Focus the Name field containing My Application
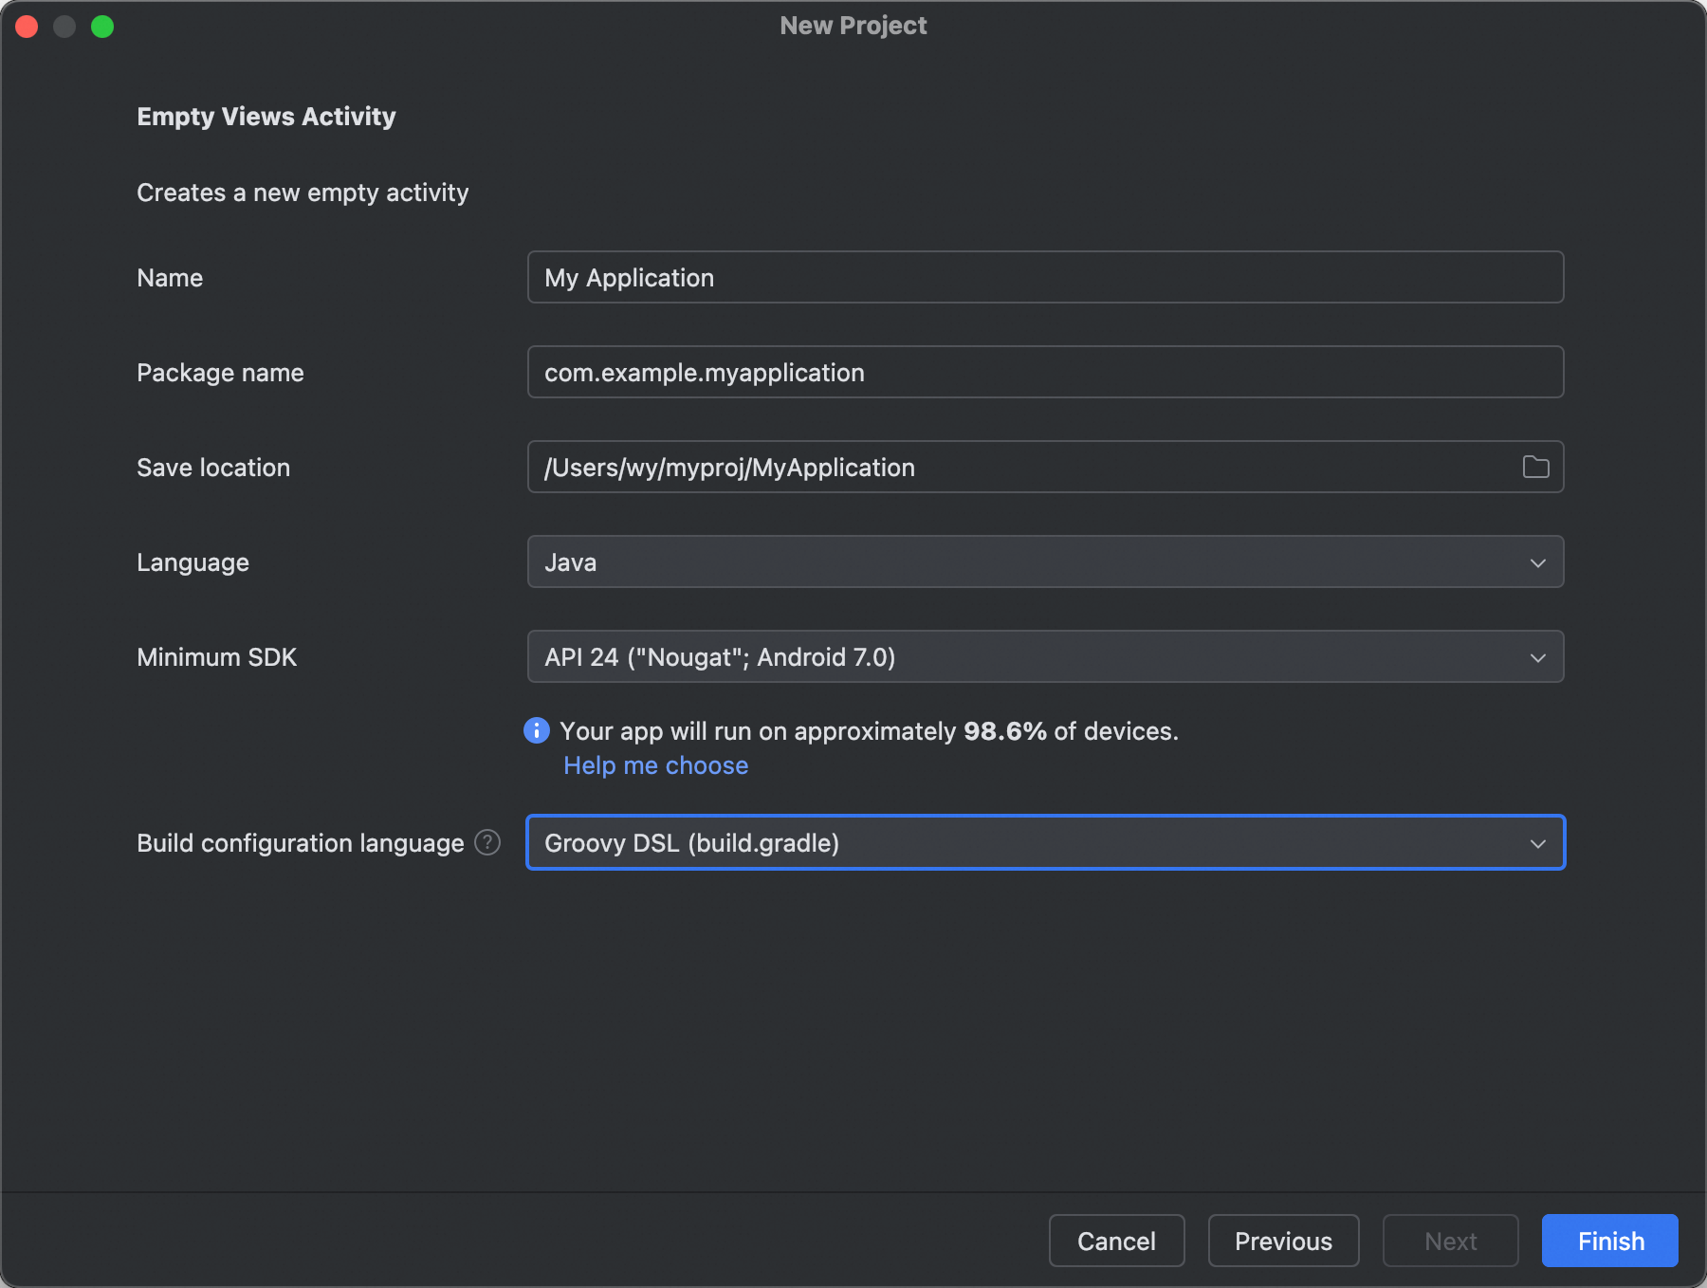Screen dimensions: 1707x1288 1043,277
